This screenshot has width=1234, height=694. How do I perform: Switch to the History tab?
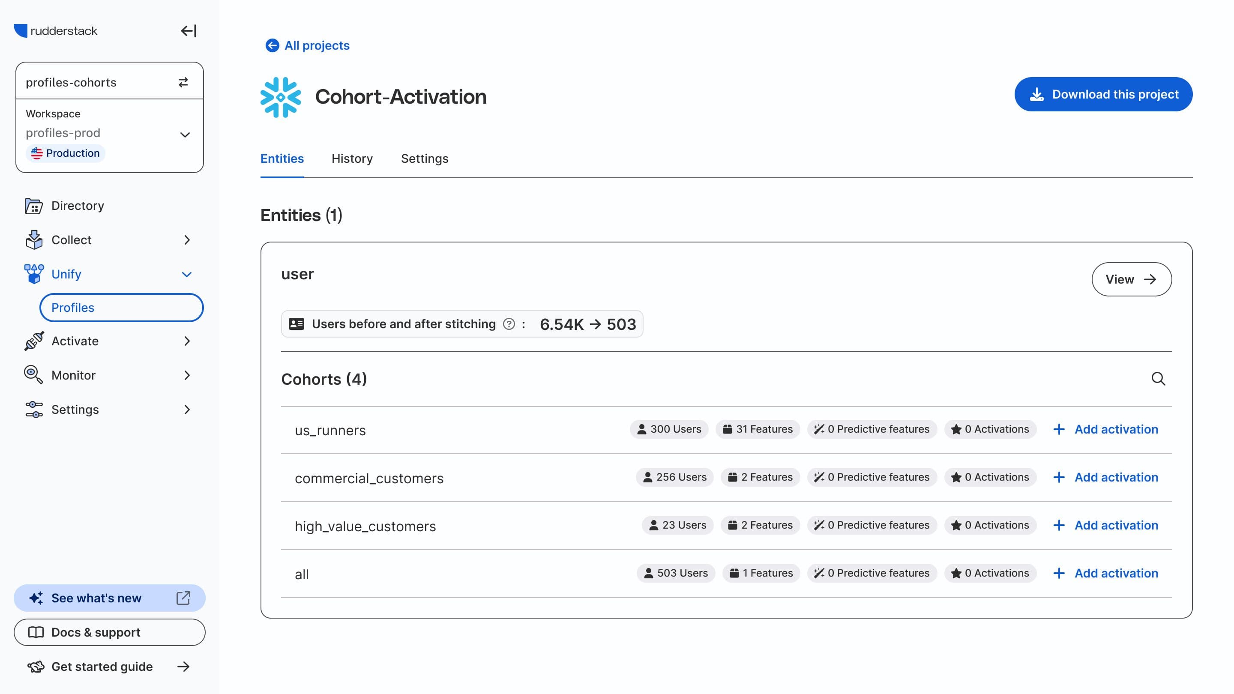click(x=352, y=159)
